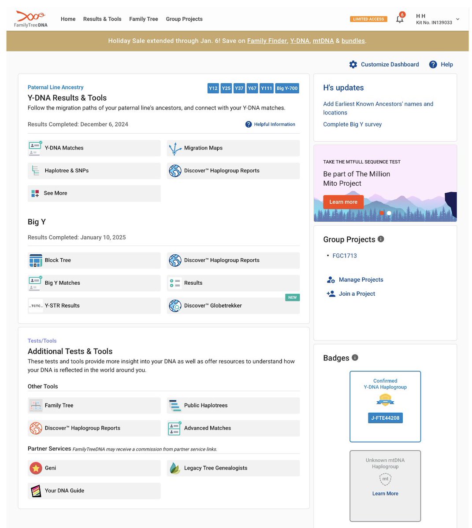Open the Complete Big Y survey link

pos(353,125)
